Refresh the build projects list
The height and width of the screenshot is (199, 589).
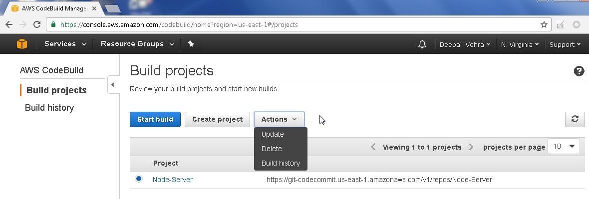[x=575, y=119]
